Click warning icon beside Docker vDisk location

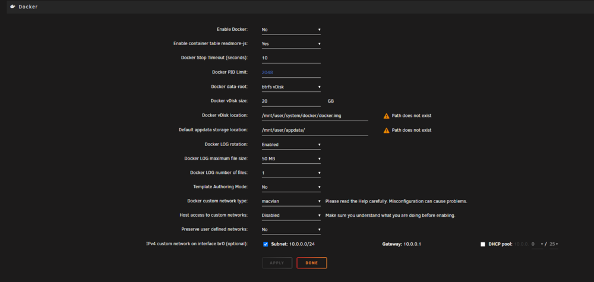pos(387,116)
